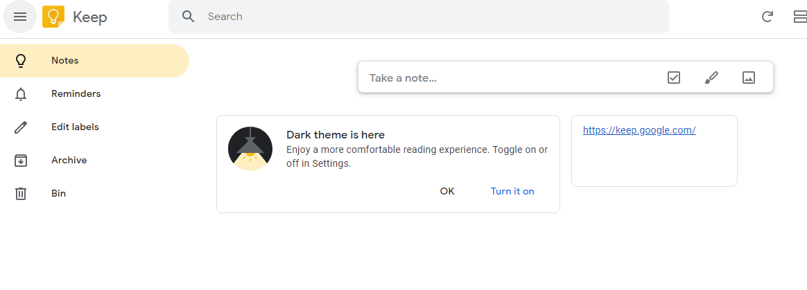Select the Notes sidebar item

(95, 61)
